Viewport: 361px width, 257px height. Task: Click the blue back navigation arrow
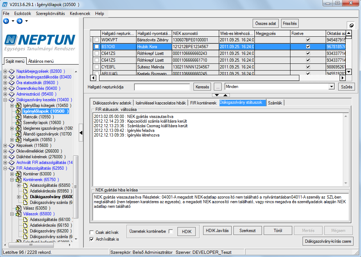[6, 21]
